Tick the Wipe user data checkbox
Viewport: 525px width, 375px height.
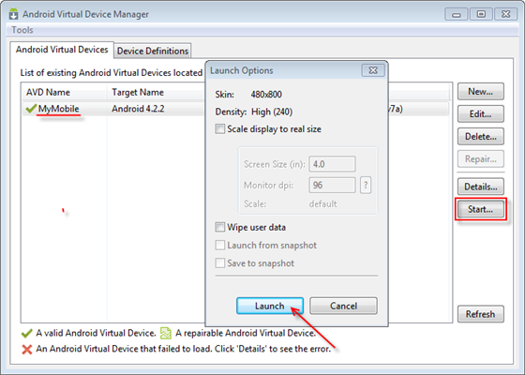tap(220, 227)
